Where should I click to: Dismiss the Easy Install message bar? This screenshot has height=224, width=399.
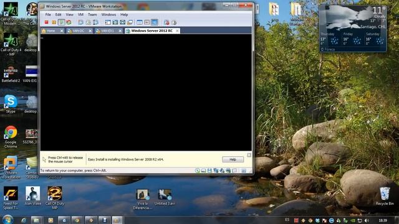tap(249, 155)
